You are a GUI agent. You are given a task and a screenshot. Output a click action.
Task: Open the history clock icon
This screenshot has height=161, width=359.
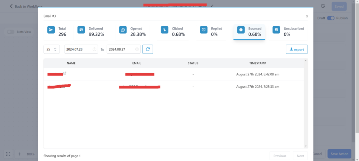click(x=323, y=6)
